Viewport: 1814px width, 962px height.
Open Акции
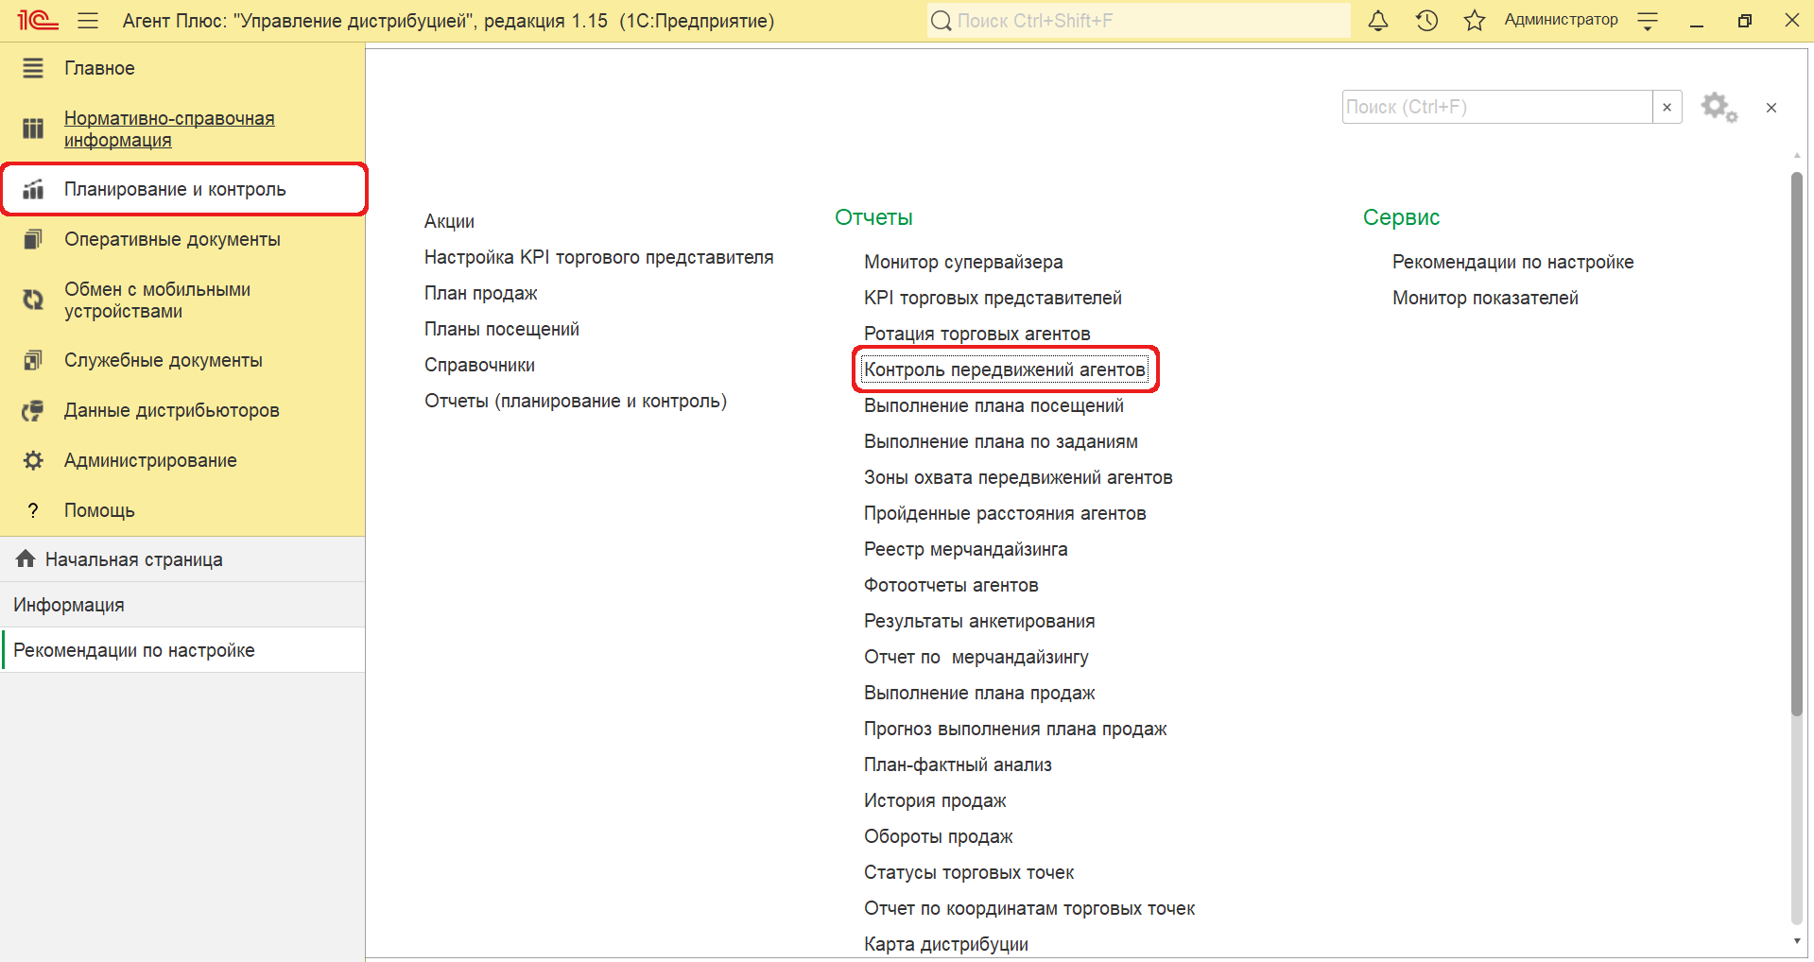449,221
